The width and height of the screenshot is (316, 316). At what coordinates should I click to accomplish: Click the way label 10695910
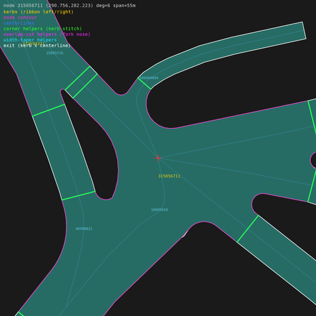pos(159,210)
